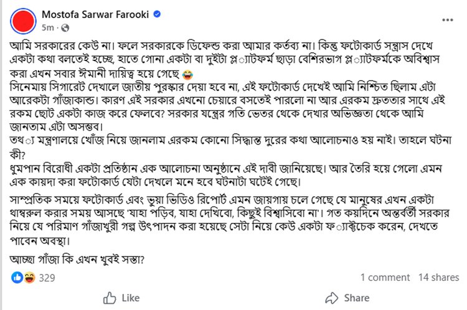Click the globe public audience icon

click(67, 28)
